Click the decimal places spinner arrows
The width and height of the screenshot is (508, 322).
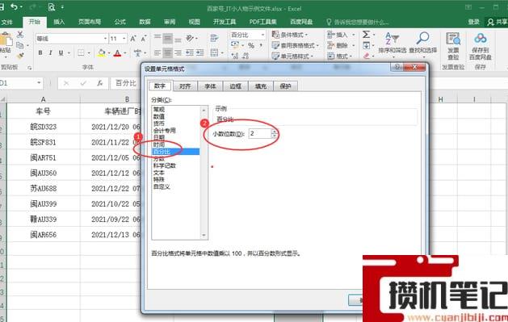275,133
